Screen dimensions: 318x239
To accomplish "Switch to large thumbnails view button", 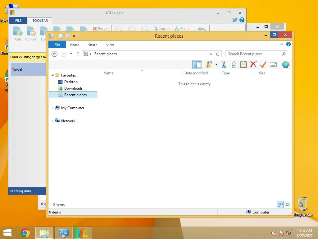I will coord(287,204).
